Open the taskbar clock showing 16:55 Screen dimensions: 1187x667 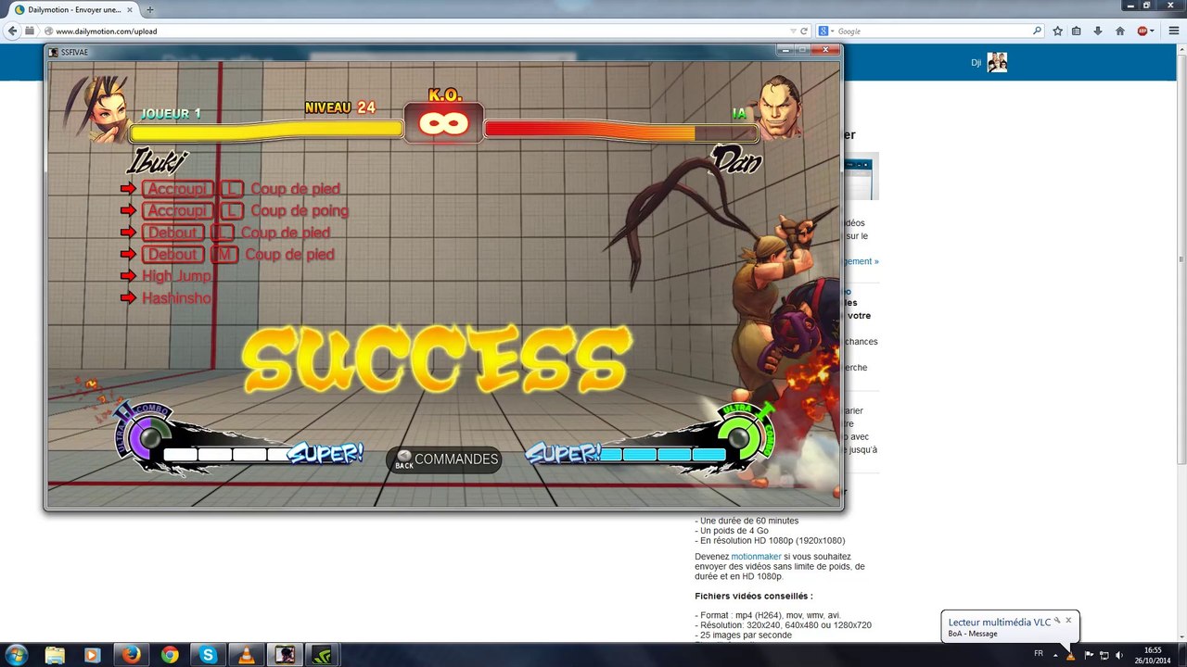coord(1153,655)
